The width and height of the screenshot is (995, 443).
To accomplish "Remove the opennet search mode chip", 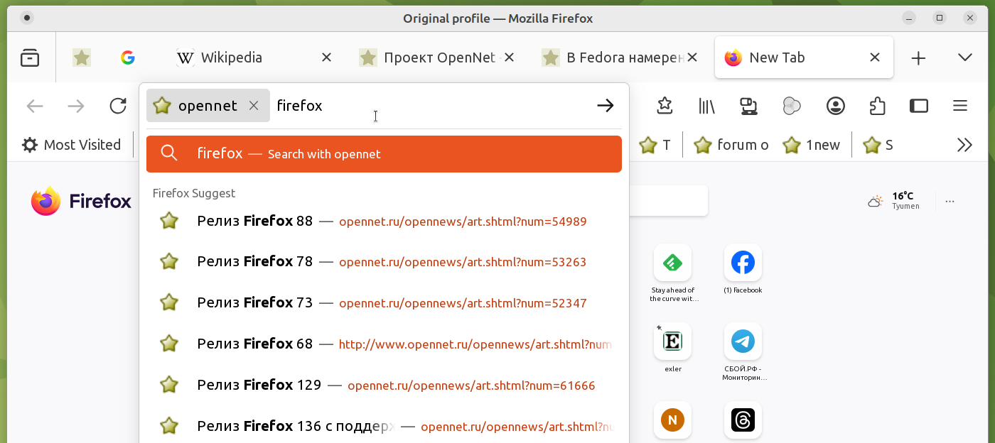I will [254, 106].
